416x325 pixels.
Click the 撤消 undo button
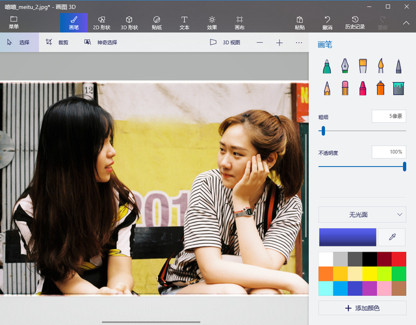(327, 23)
